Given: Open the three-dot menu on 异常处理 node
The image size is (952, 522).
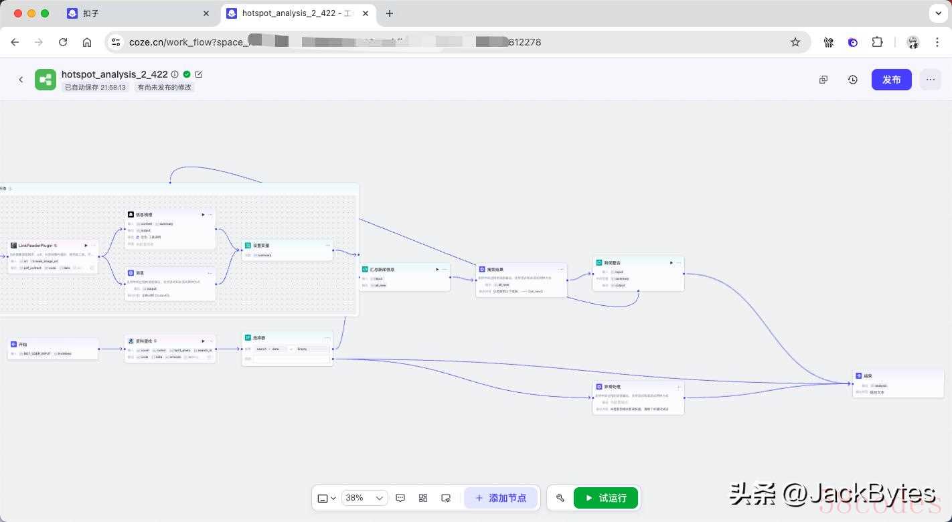Looking at the screenshot, I should 679,387.
